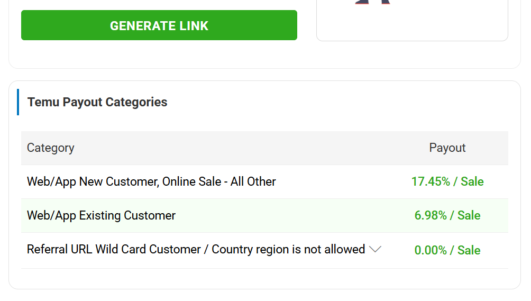Click the Payout column header
The image size is (531, 301).
click(x=447, y=148)
